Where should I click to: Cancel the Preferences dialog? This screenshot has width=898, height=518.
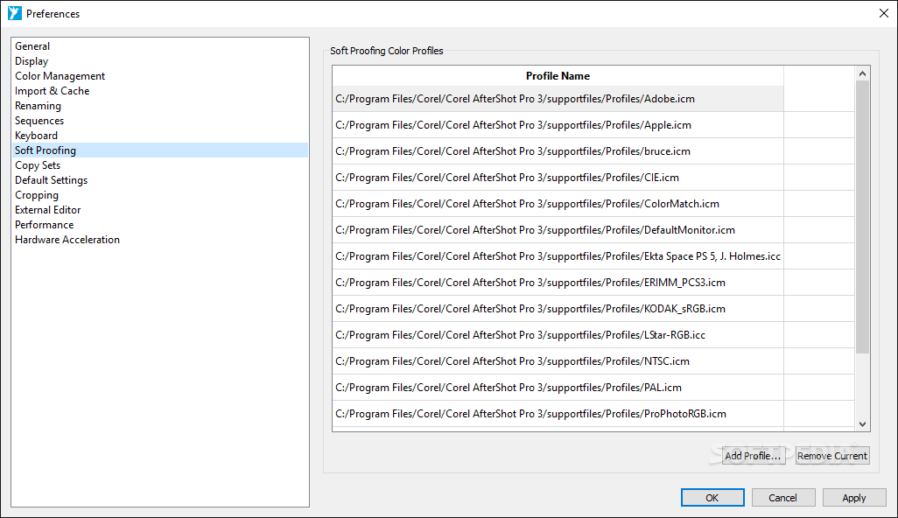(782, 498)
